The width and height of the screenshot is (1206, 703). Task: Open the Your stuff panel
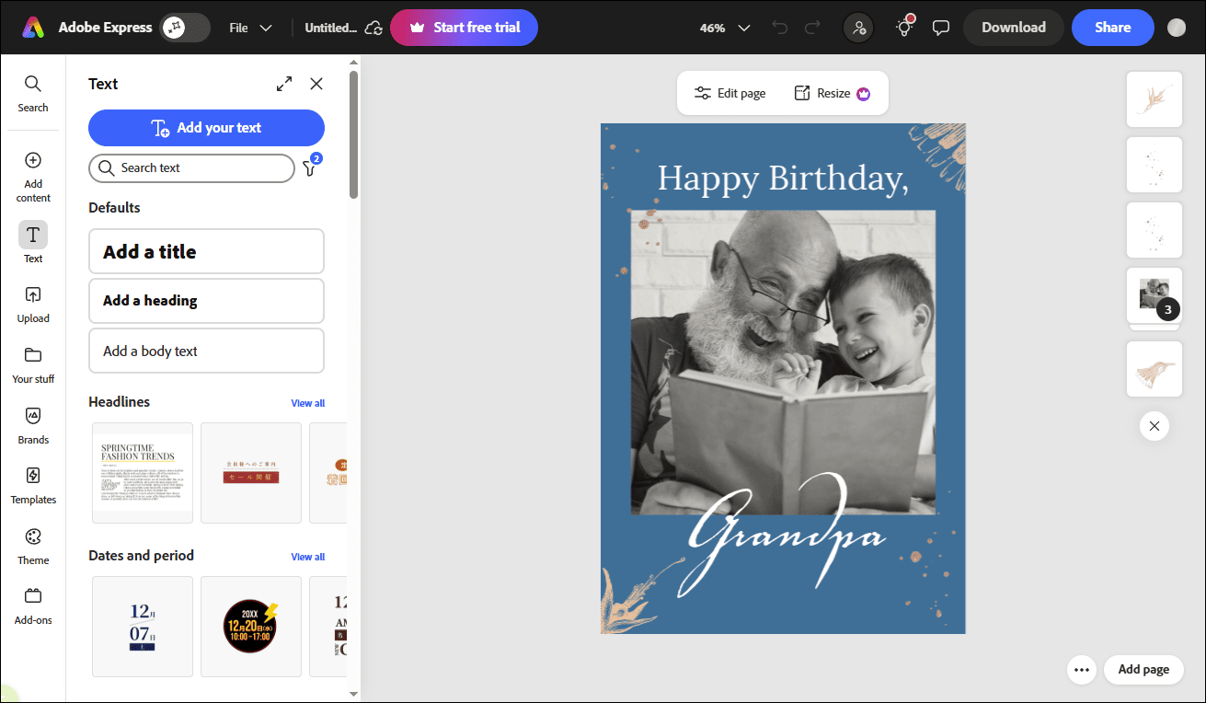pyautogui.click(x=32, y=364)
